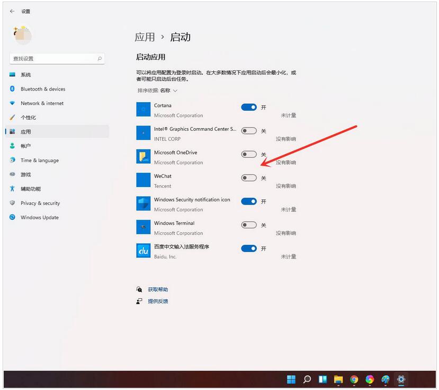The height and width of the screenshot is (390, 439).
Task: Enable Intel Graphics Command Center startup
Action: pyautogui.click(x=249, y=131)
